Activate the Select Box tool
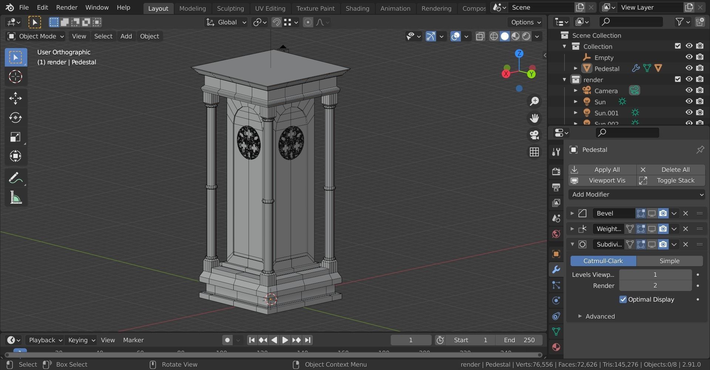The height and width of the screenshot is (370, 710). click(x=16, y=57)
